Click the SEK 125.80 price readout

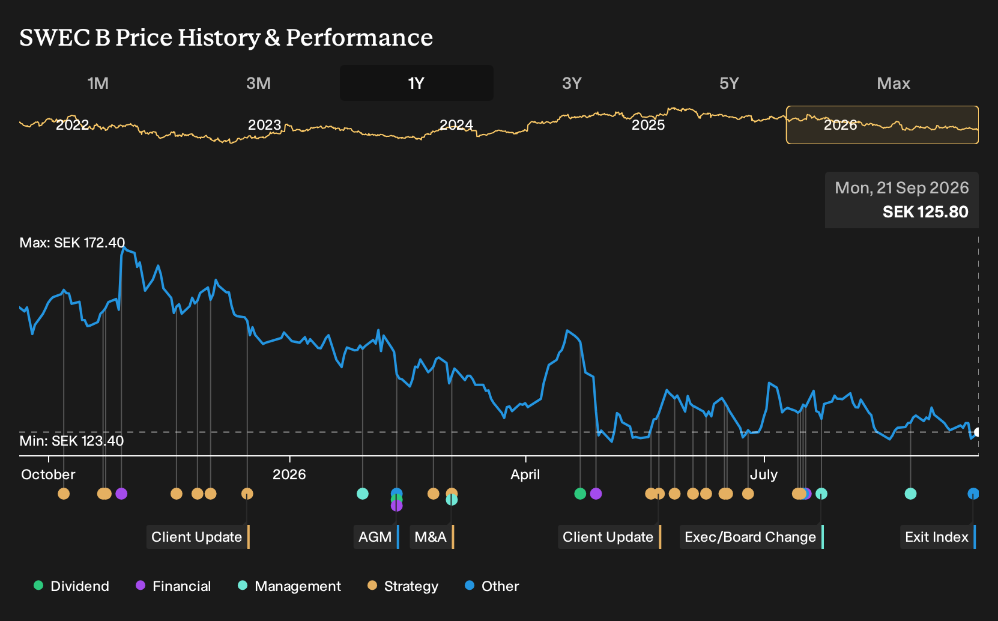pyautogui.click(x=925, y=212)
